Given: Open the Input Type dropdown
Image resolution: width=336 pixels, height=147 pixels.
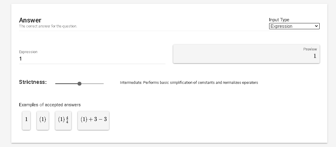Looking at the screenshot, I should point(294,26).
